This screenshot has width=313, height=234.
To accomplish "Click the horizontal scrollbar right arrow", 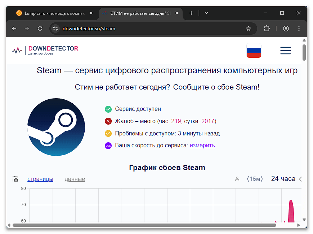I will point(299,225).
